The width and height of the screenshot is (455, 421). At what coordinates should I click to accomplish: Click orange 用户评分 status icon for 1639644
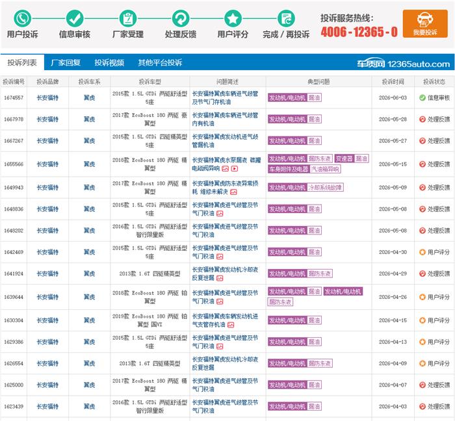[x=422, y=297]
